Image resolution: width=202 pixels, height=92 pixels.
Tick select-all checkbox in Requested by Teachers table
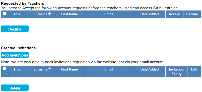(4, 13)
